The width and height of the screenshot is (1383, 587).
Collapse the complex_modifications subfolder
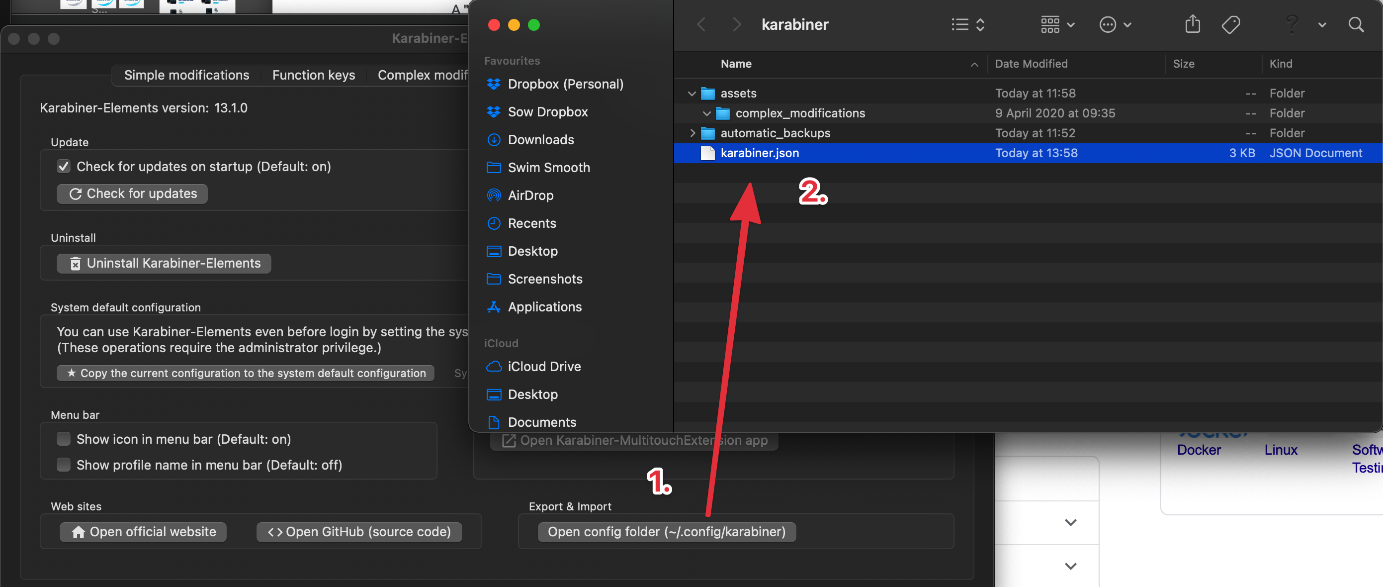tap(705, 112)
